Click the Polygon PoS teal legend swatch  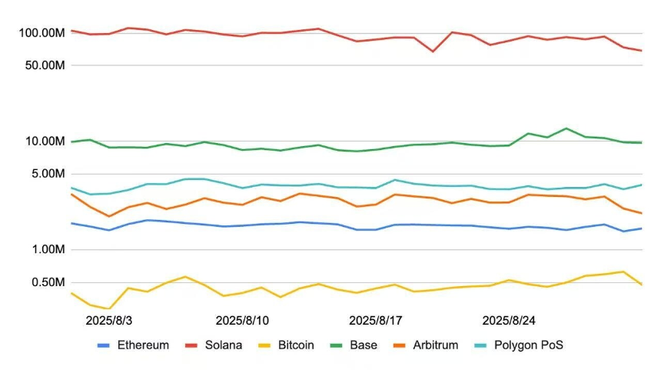coord(482,346)
